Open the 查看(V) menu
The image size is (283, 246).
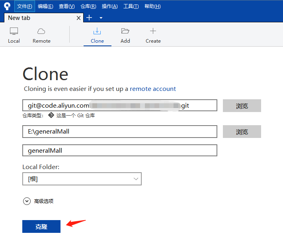pyautogui.click(x=67, y=6)
